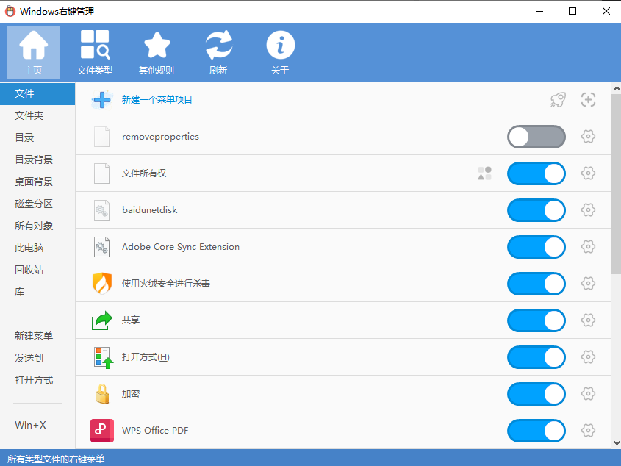Open Win+X in the sidebar

click(x=37, y=425)
